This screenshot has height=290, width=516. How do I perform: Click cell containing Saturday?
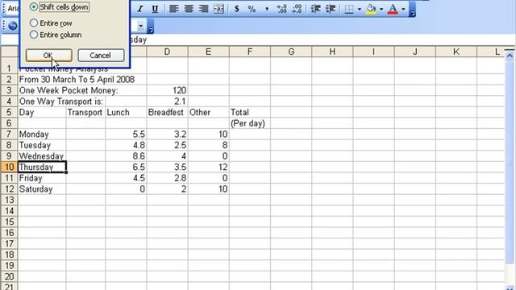point(42,189)
